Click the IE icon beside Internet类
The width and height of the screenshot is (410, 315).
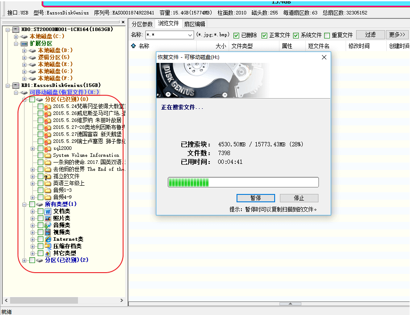point(48,239)
